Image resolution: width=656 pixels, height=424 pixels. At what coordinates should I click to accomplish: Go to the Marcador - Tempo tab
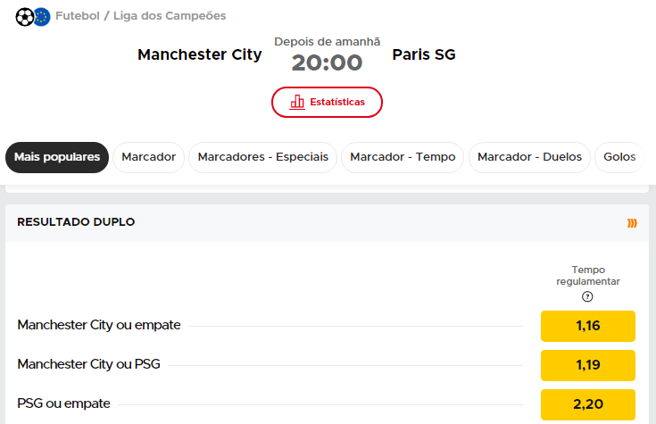coord(403,157)
